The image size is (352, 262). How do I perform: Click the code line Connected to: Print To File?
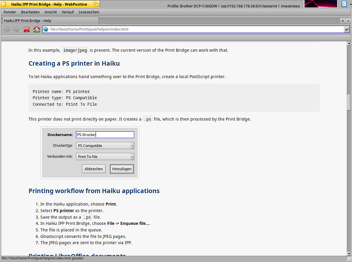click(64, 104)
